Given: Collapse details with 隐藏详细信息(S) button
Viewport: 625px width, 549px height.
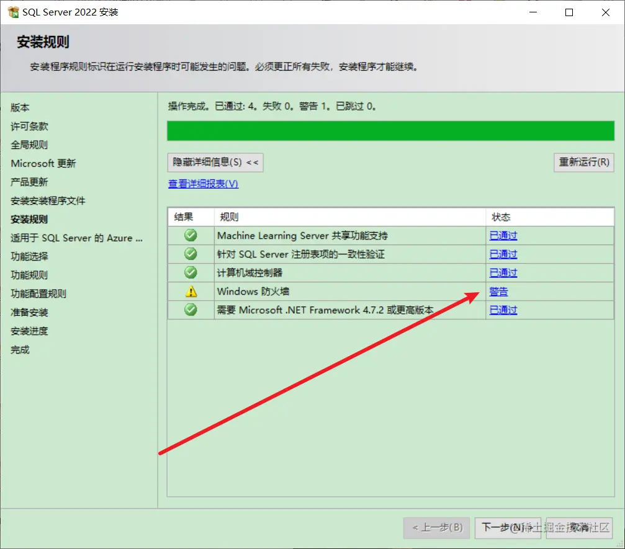Looking at the screenshot, I should pyautogui.click(x=215, y=163).
